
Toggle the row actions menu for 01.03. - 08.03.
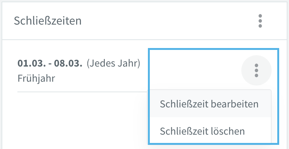click(256, 70)
